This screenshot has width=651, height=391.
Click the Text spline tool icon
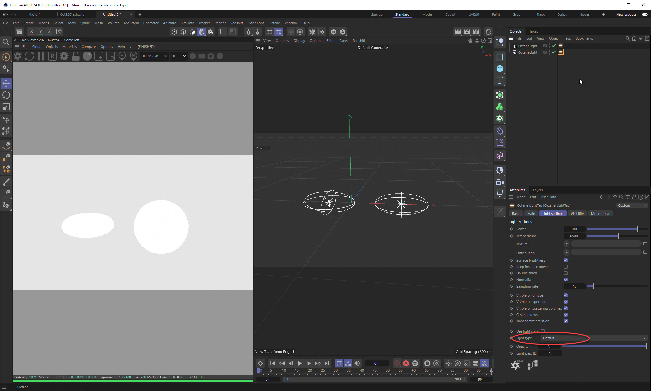click(x=500, y=80)
